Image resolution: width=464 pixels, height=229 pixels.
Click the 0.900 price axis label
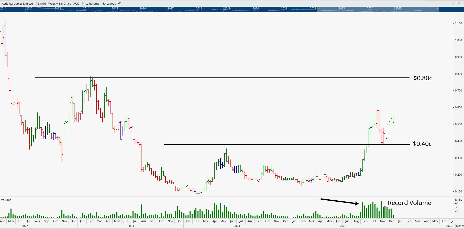click(x=458, y=57)
